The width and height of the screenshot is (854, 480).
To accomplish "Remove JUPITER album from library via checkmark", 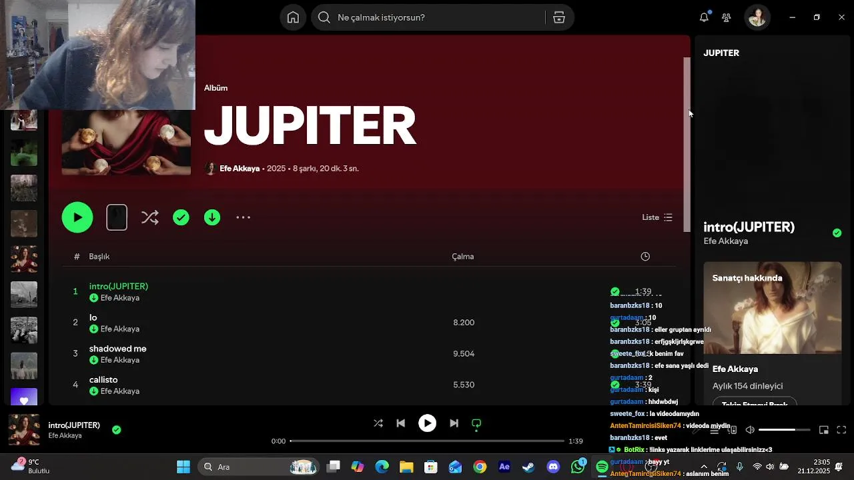I will [x=181, y=217].
